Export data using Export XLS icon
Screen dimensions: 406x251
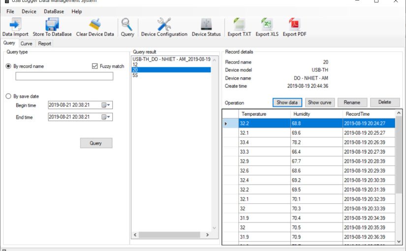(266, 25)
